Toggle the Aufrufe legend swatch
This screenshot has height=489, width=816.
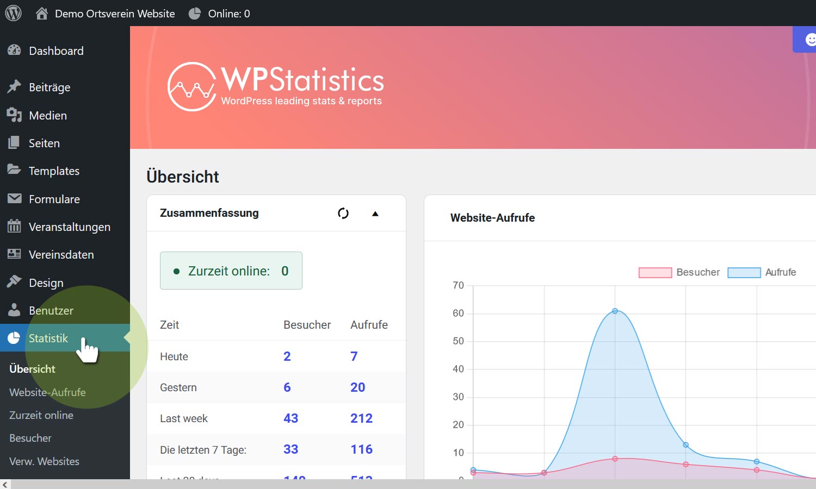(x=744, y=272)
